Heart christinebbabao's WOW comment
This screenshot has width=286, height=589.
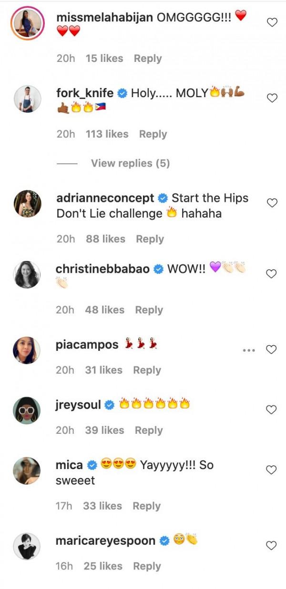pyautogui.click(x=272, y=274)
